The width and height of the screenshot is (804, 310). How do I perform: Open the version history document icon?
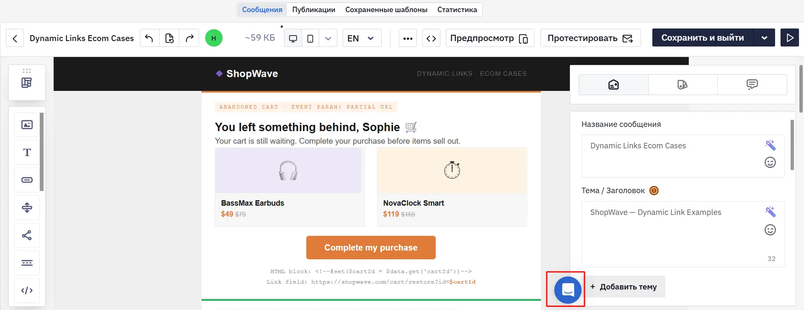coord(169,38)
